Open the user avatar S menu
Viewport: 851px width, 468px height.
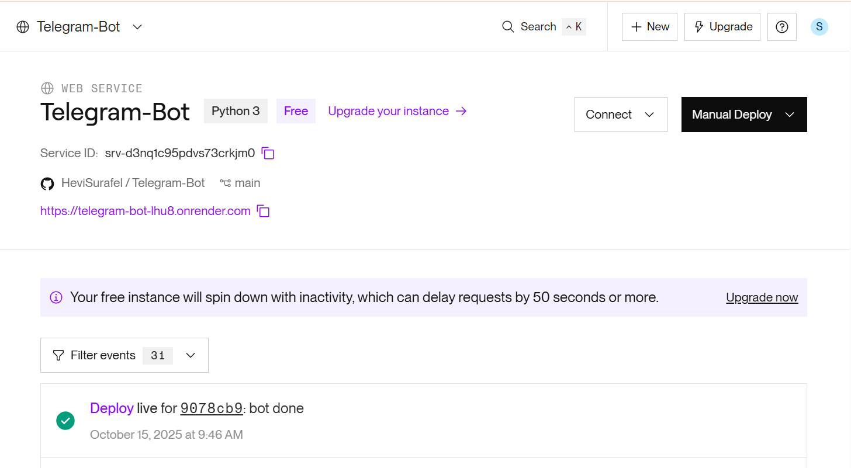click(x=819, y=27)
